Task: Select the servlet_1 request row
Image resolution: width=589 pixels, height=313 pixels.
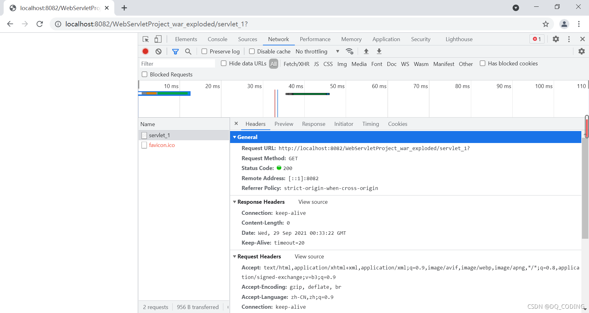Action: [184, 135]
